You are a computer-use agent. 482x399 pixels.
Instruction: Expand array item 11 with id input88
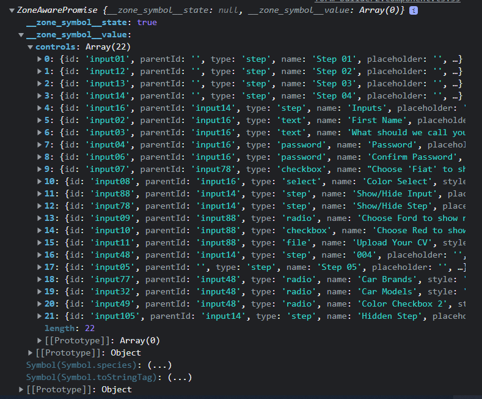coord(39,193)
